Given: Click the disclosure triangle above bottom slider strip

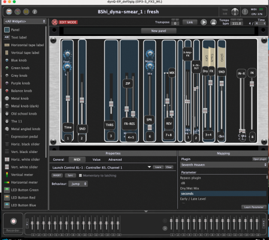Looking at the screenshot, I should pyautogui.click(x=146, y=211).
